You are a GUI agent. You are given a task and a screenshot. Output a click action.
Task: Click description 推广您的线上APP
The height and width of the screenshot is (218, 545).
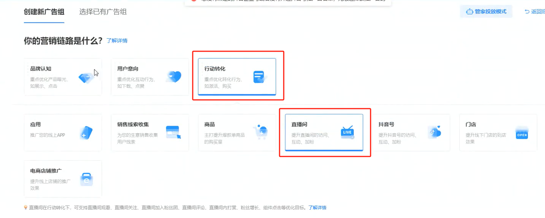click(48, 135)
